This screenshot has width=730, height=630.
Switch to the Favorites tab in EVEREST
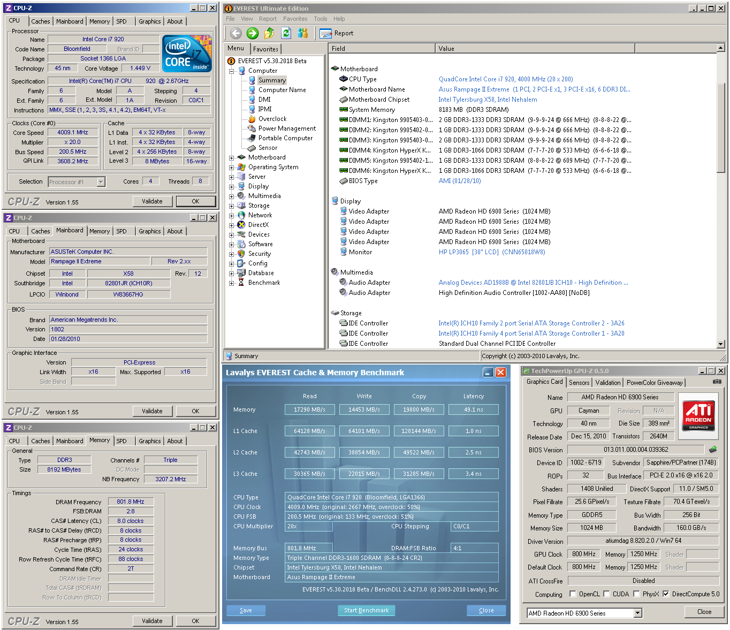(265, 49)
